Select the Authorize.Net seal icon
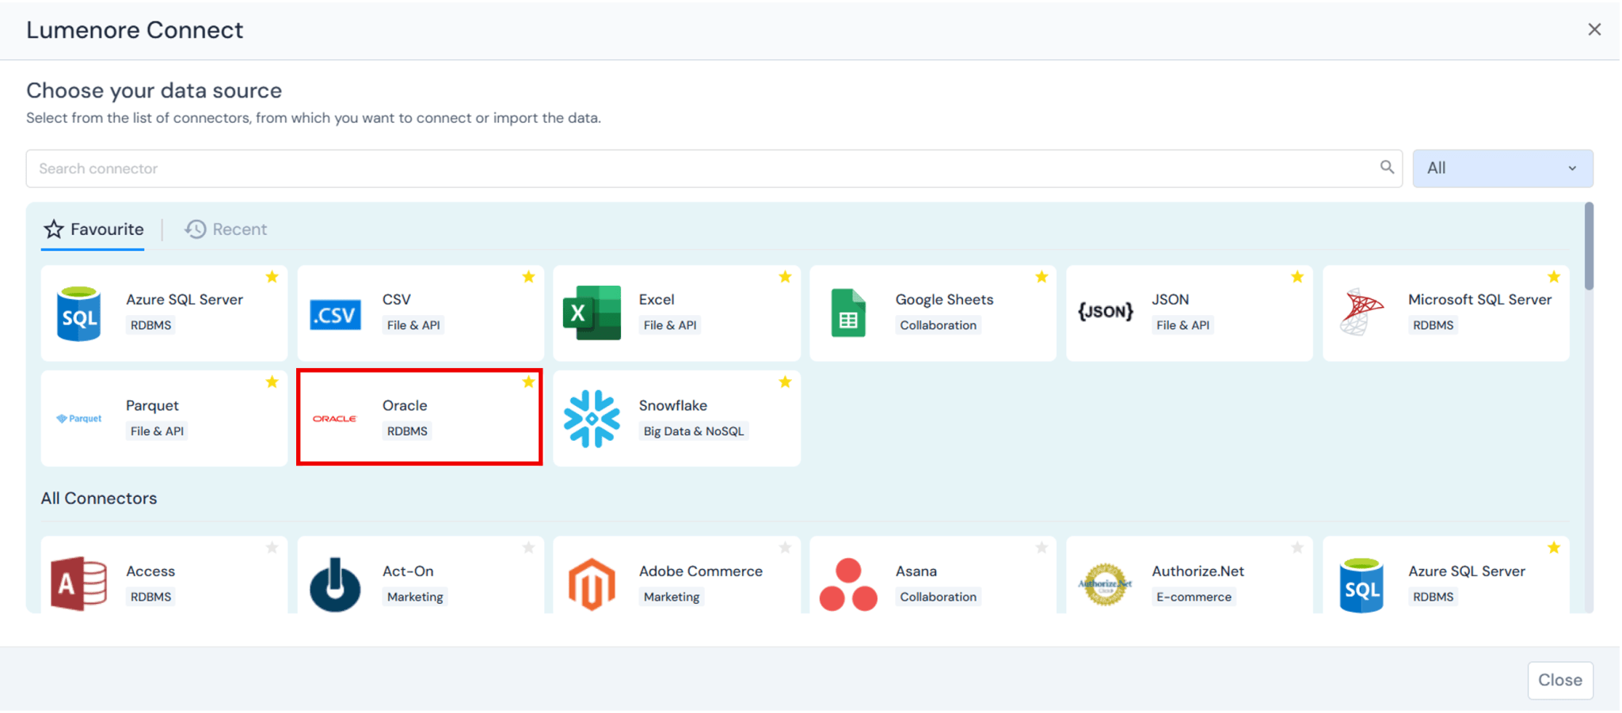Screen dimensions: 1622x713 1106,584
